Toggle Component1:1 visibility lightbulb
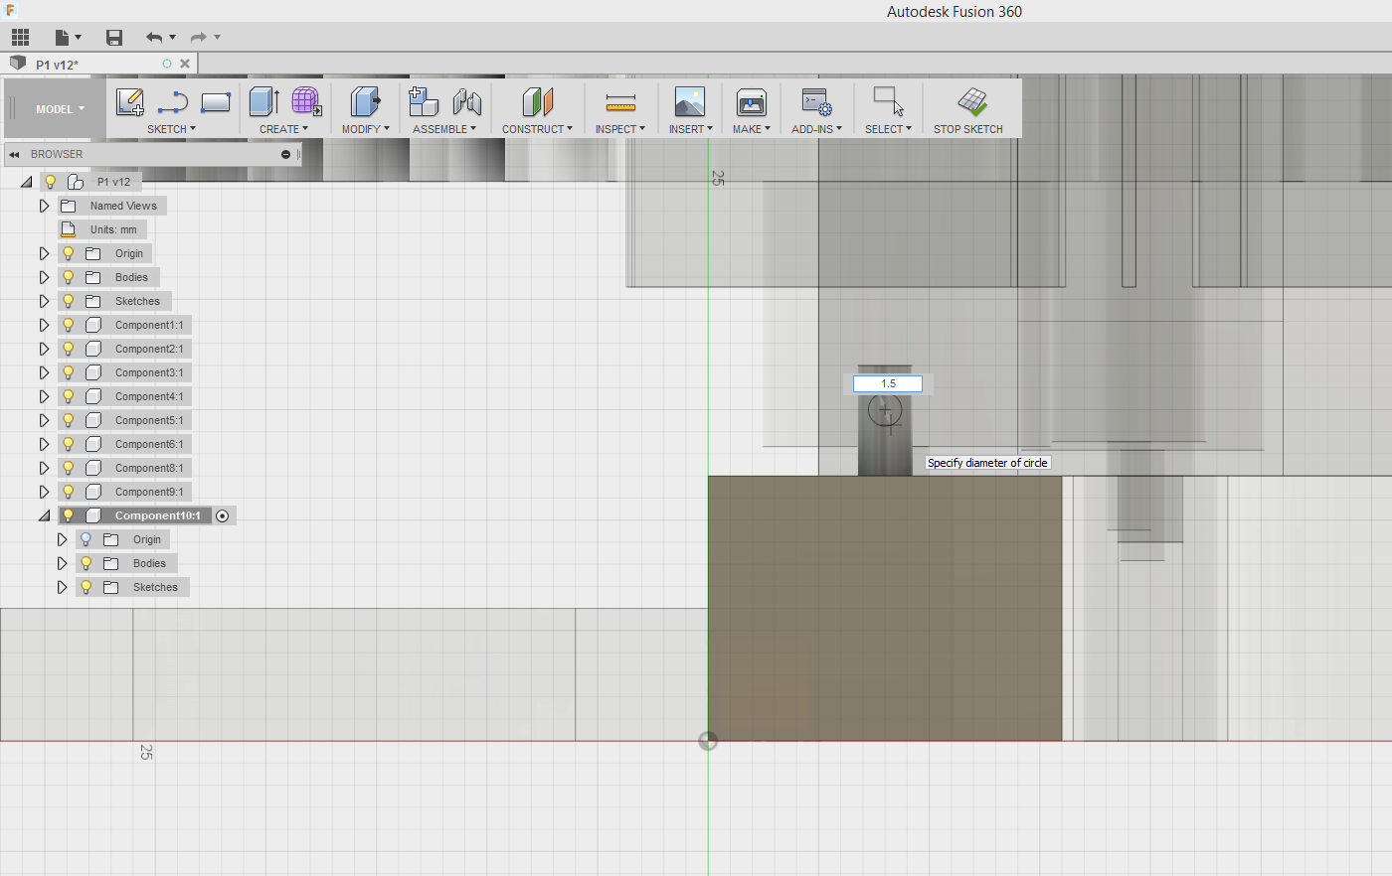 point(69,325)
